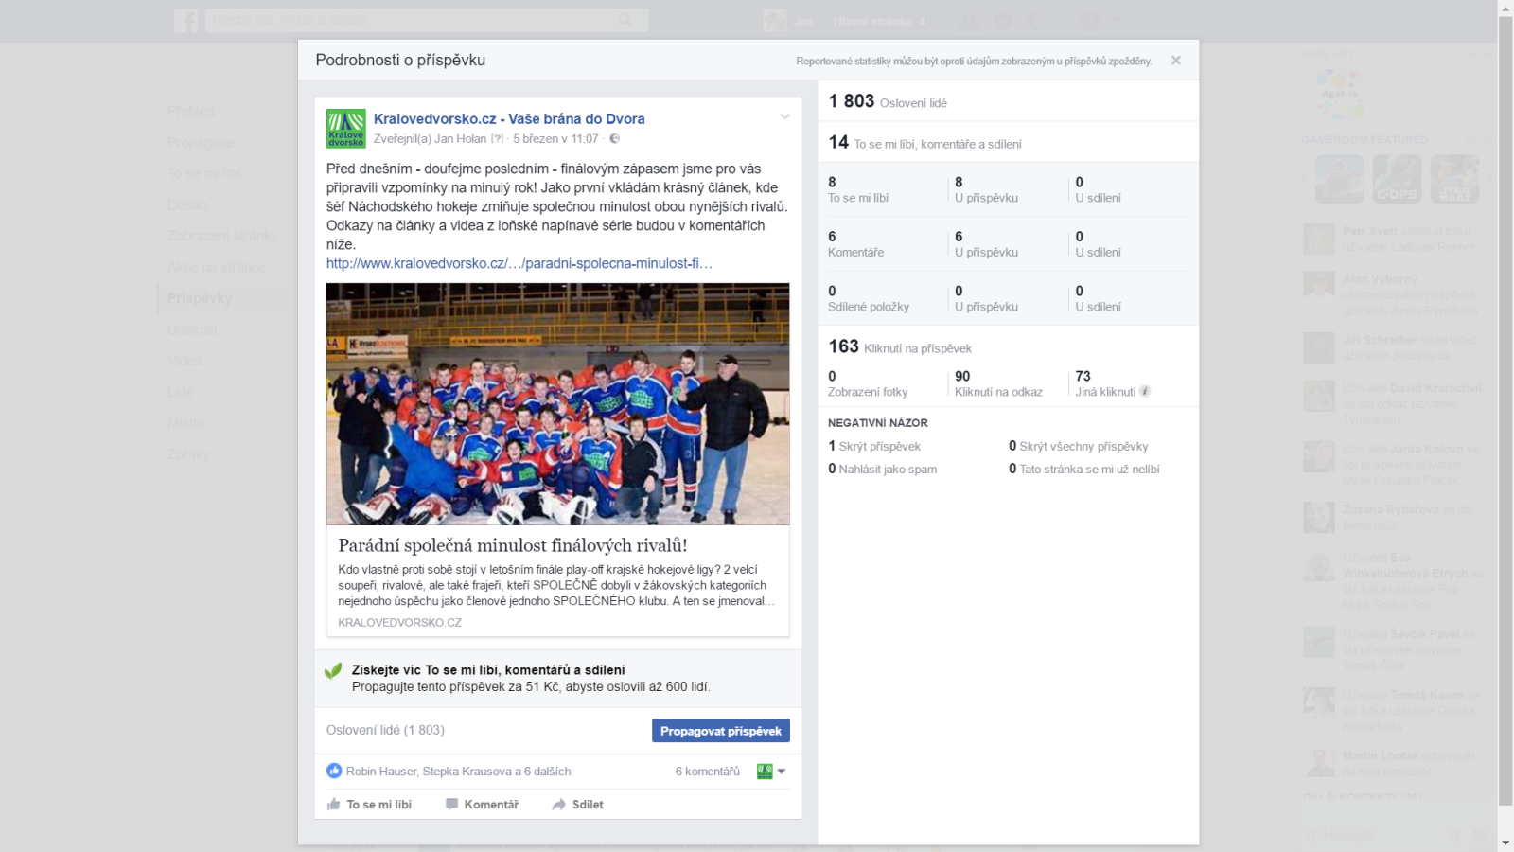Click 0 Tato stránka se mi už nelíbí
This screenshot has width=1514, height=852.
click(1083, 469)
